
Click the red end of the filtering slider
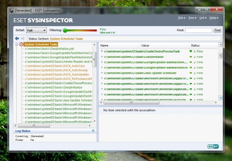point(95,30)
